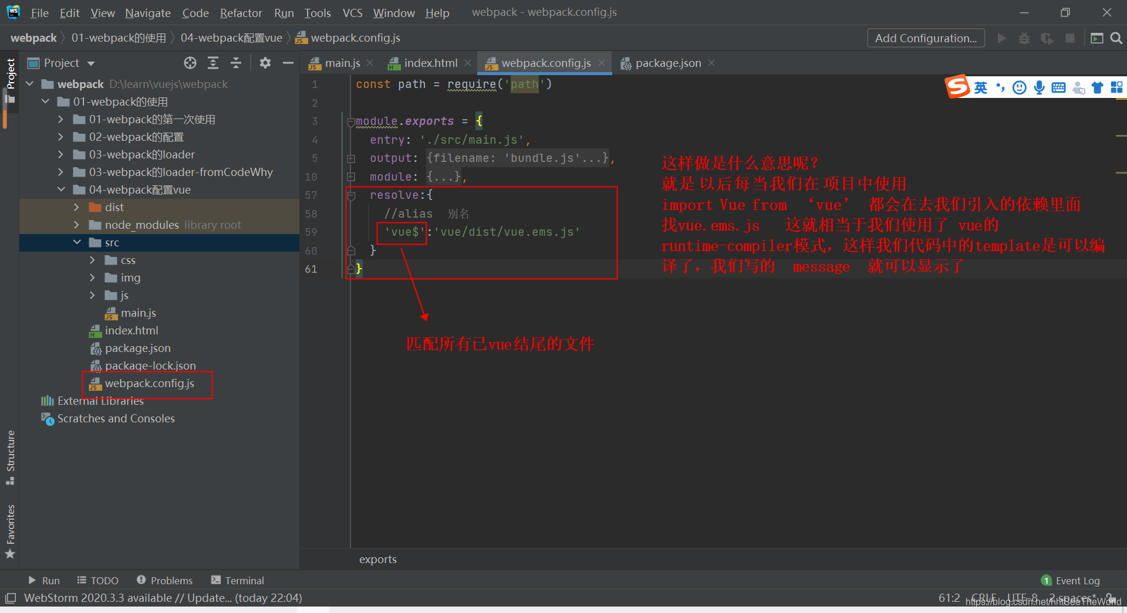Screen dimensions: 1127x613
Task: Open the Event Log
Action: 1070,580
